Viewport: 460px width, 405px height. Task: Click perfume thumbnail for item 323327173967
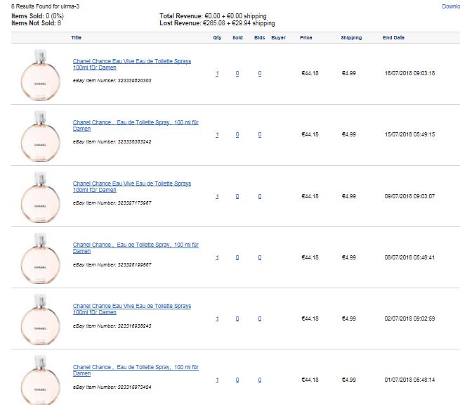pos(41,197)
